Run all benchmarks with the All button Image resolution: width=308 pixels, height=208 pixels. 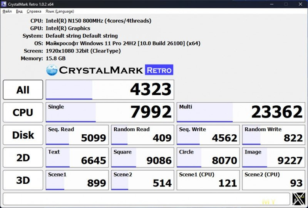23,90
